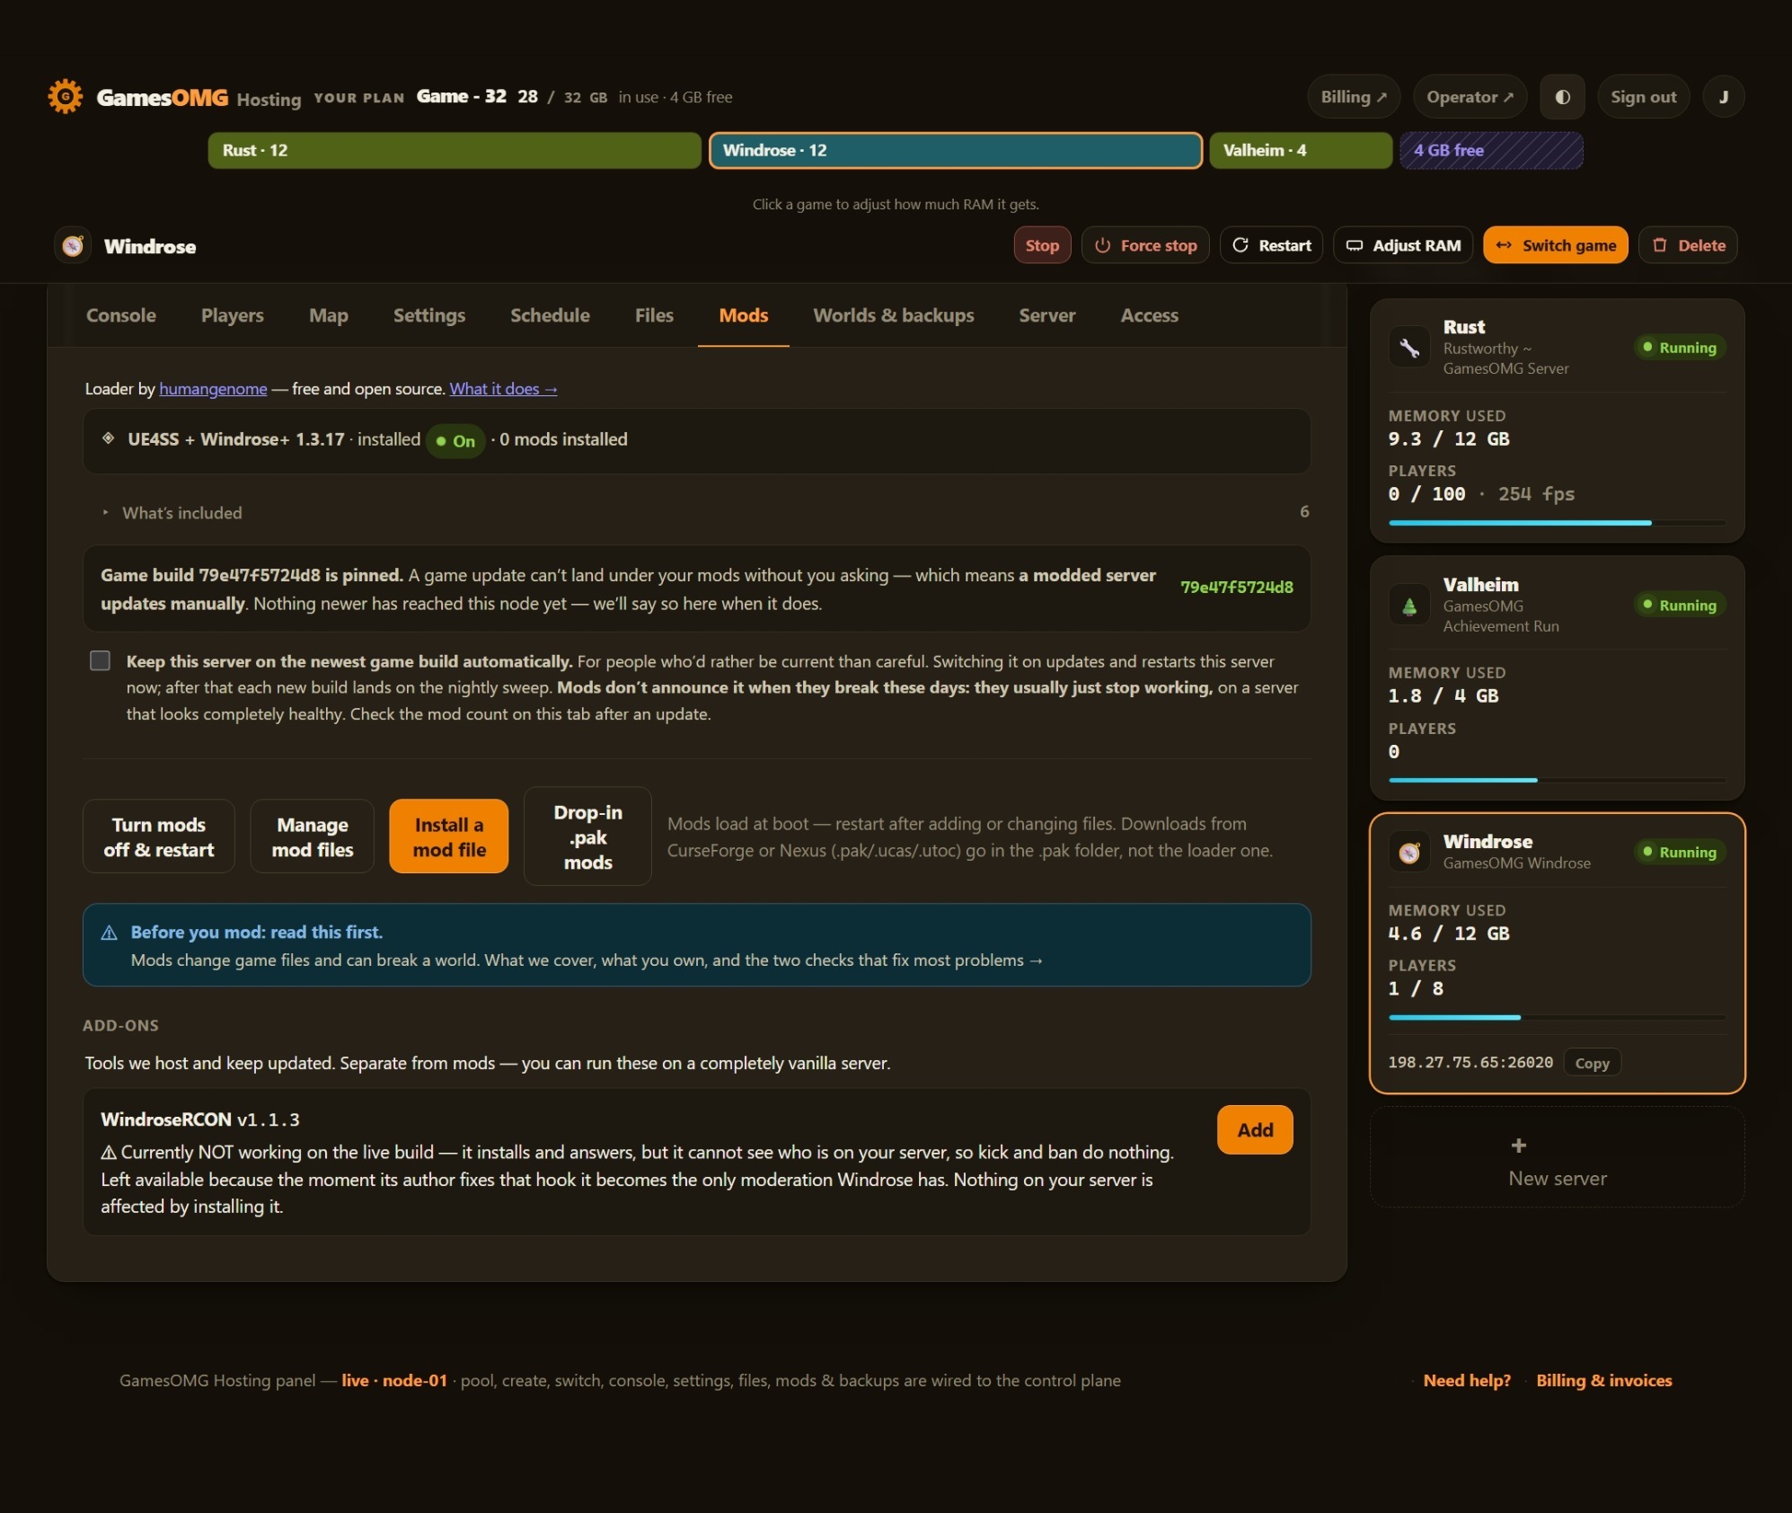This screenshot has width=1792, height=1513.
Task: Select the Mods tab
Action: (744, 315)
